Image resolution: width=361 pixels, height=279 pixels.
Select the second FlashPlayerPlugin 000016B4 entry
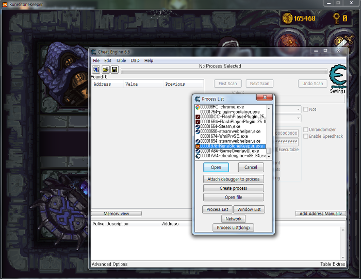pyautogui.click(x=231, y=122)
